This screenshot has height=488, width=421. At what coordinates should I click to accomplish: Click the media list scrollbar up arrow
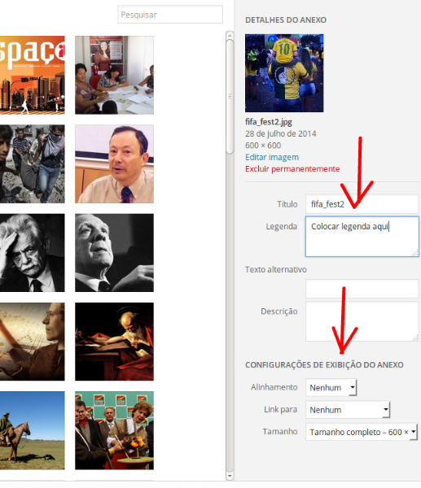[230, 36]
